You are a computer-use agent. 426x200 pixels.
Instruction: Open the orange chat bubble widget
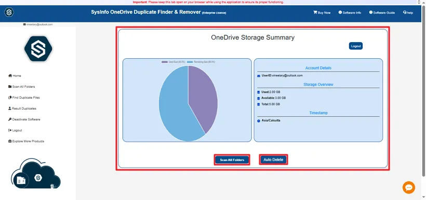(x=409, y=188)
